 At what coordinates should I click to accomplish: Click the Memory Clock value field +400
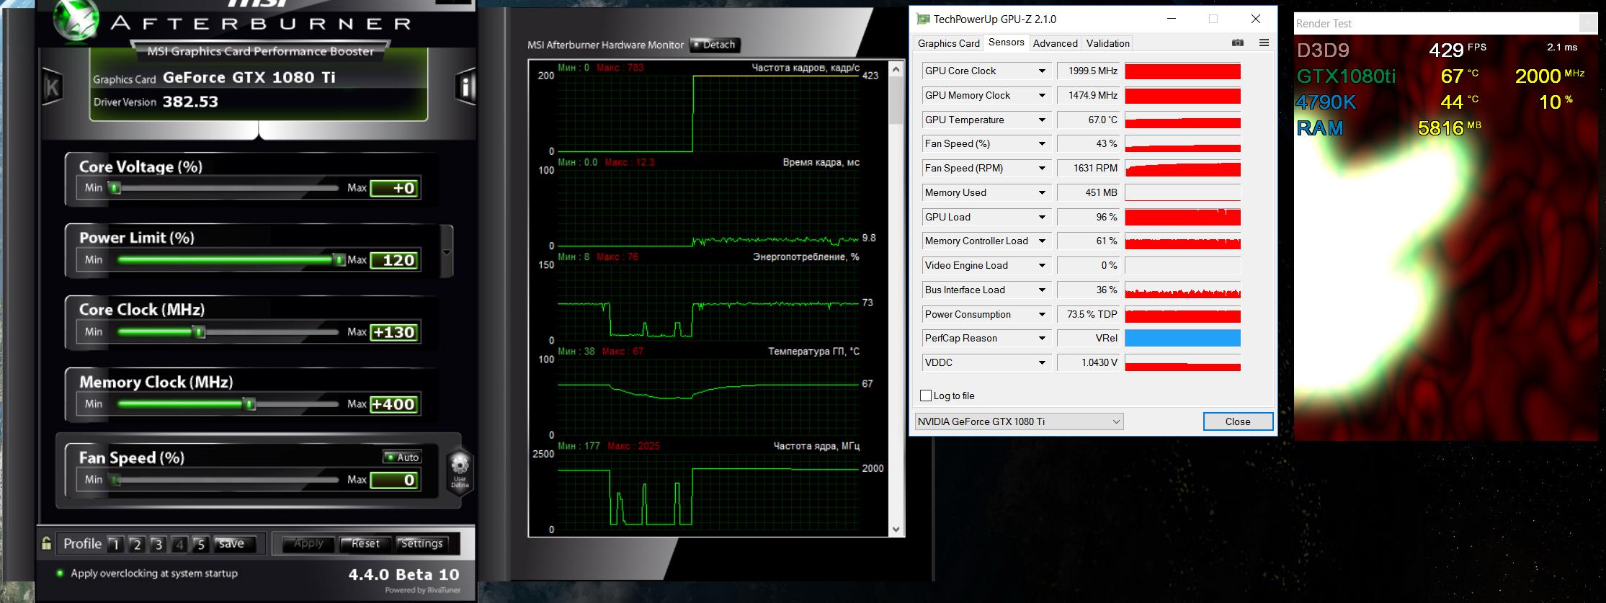click(394, 404)
